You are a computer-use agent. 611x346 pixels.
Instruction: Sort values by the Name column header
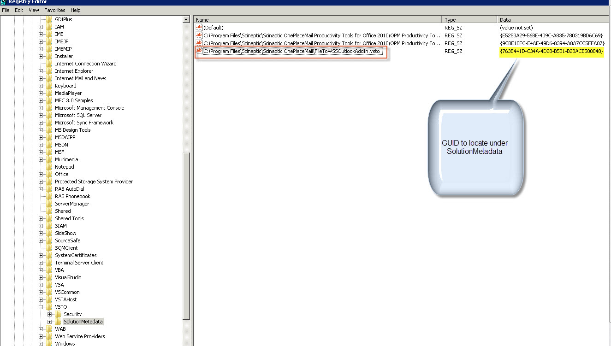click(x=318, y=20)
